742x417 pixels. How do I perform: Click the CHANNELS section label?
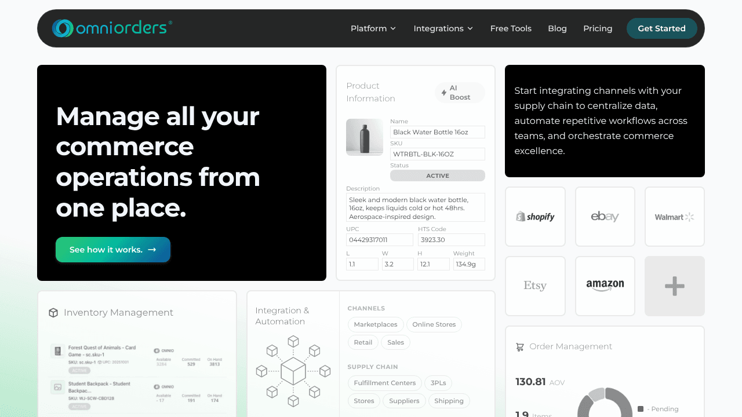pyautogui.click(x=366, y=309)
